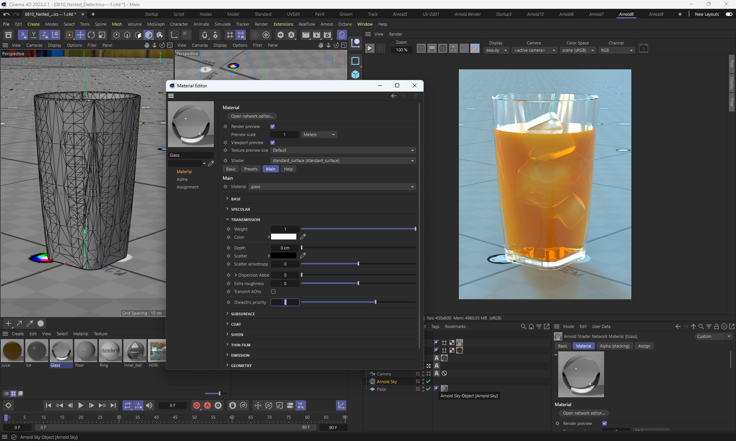Expand the SPECULAR section
Image resolution: width=736 pixels, height=441 pixels.
click(240, 209)
